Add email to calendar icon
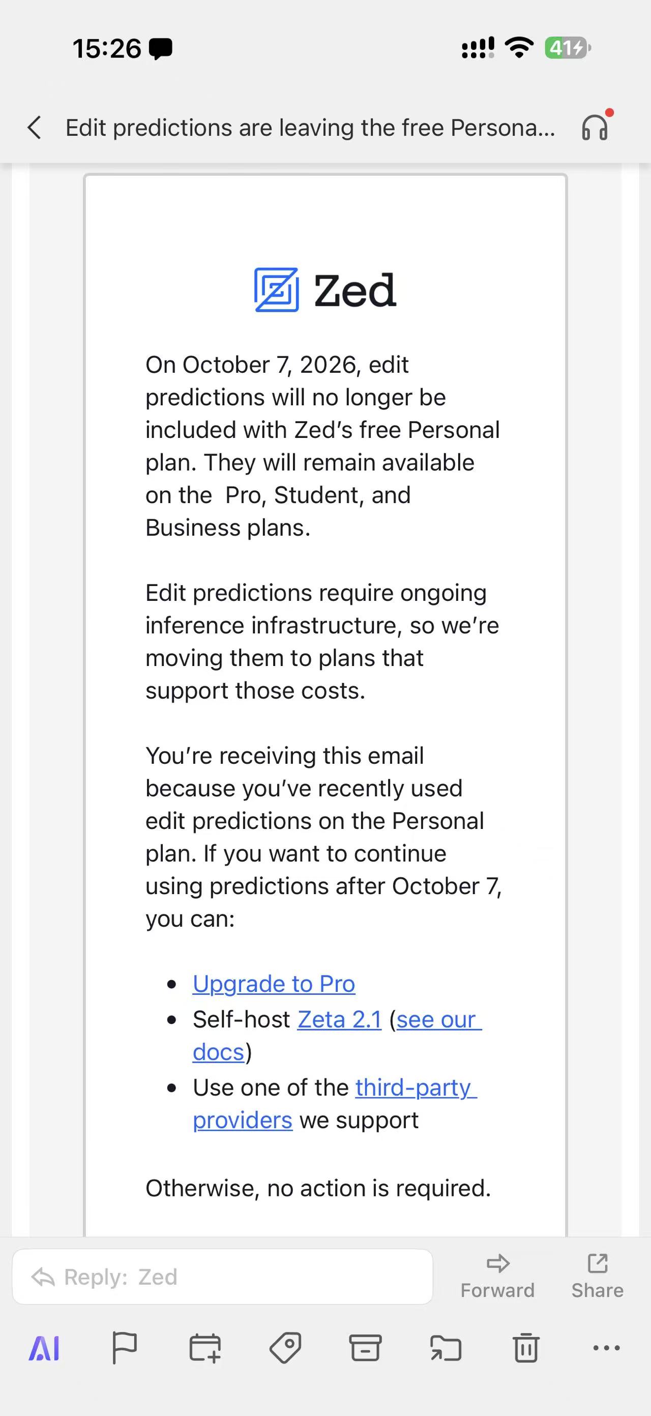651x1416 pixels. point(205,1348)
